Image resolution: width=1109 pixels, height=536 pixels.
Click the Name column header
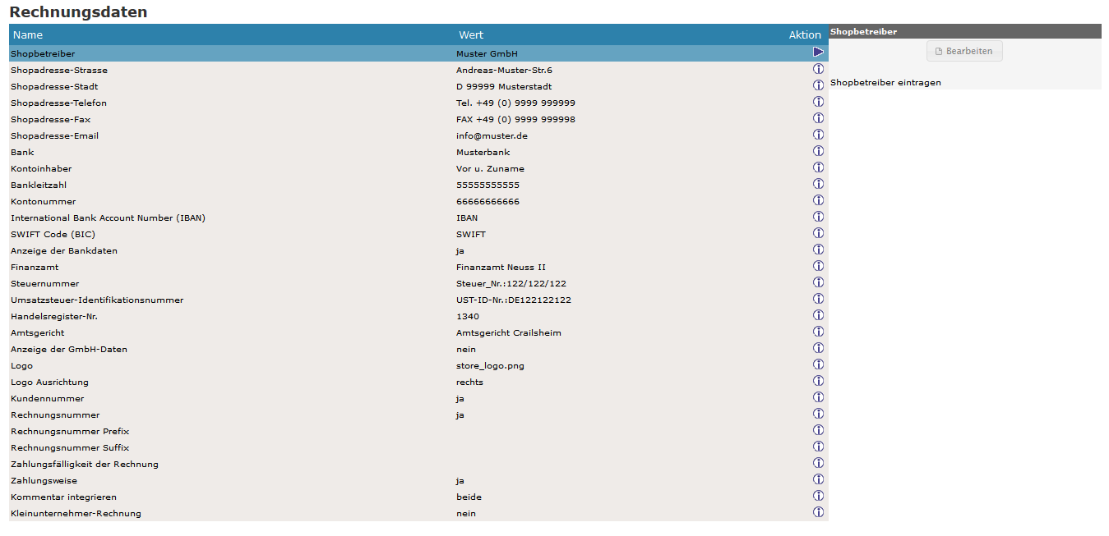click(28, 34)
